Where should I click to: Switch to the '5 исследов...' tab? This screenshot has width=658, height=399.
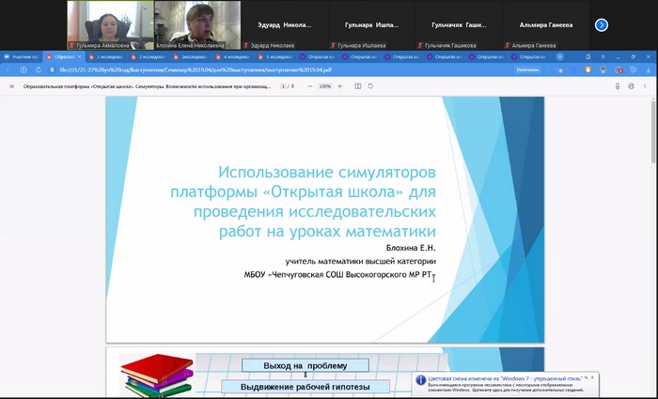pyautogui.click(x=275, y=57)
